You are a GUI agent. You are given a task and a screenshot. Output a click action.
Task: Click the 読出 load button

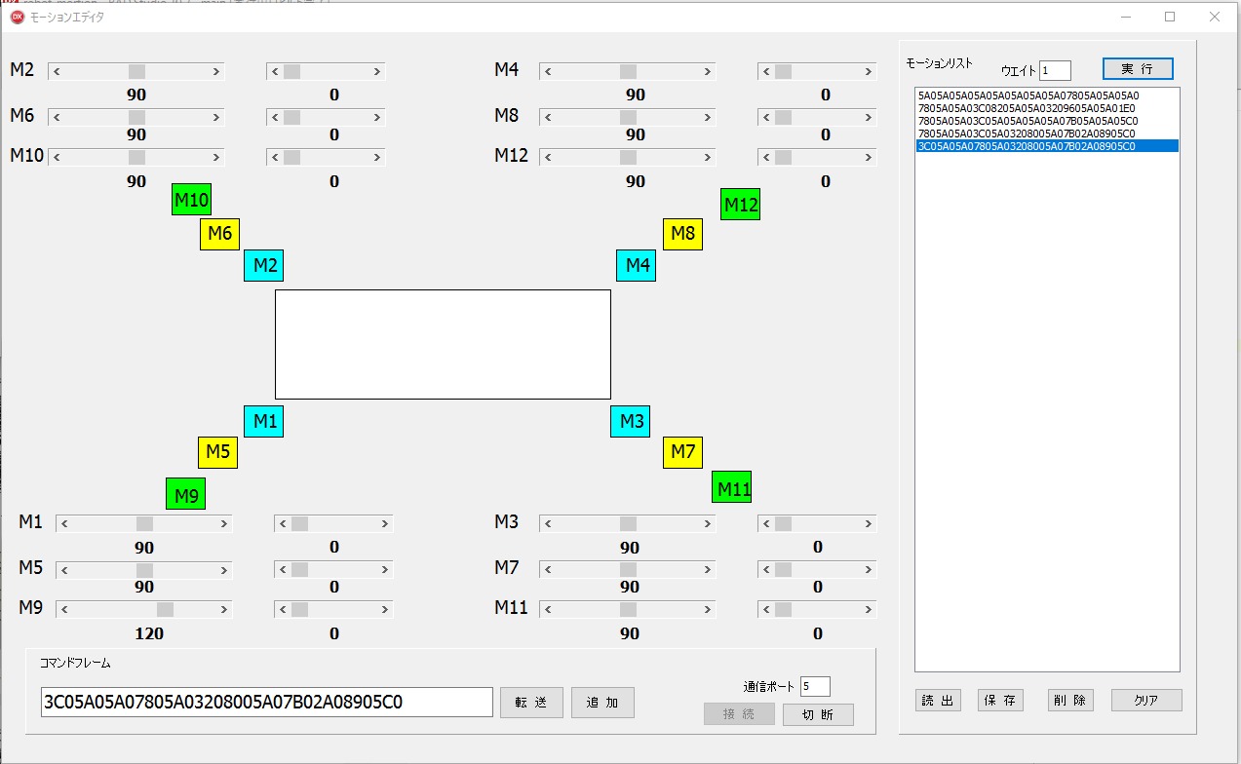pyautogui.click(x=938, y=701)
